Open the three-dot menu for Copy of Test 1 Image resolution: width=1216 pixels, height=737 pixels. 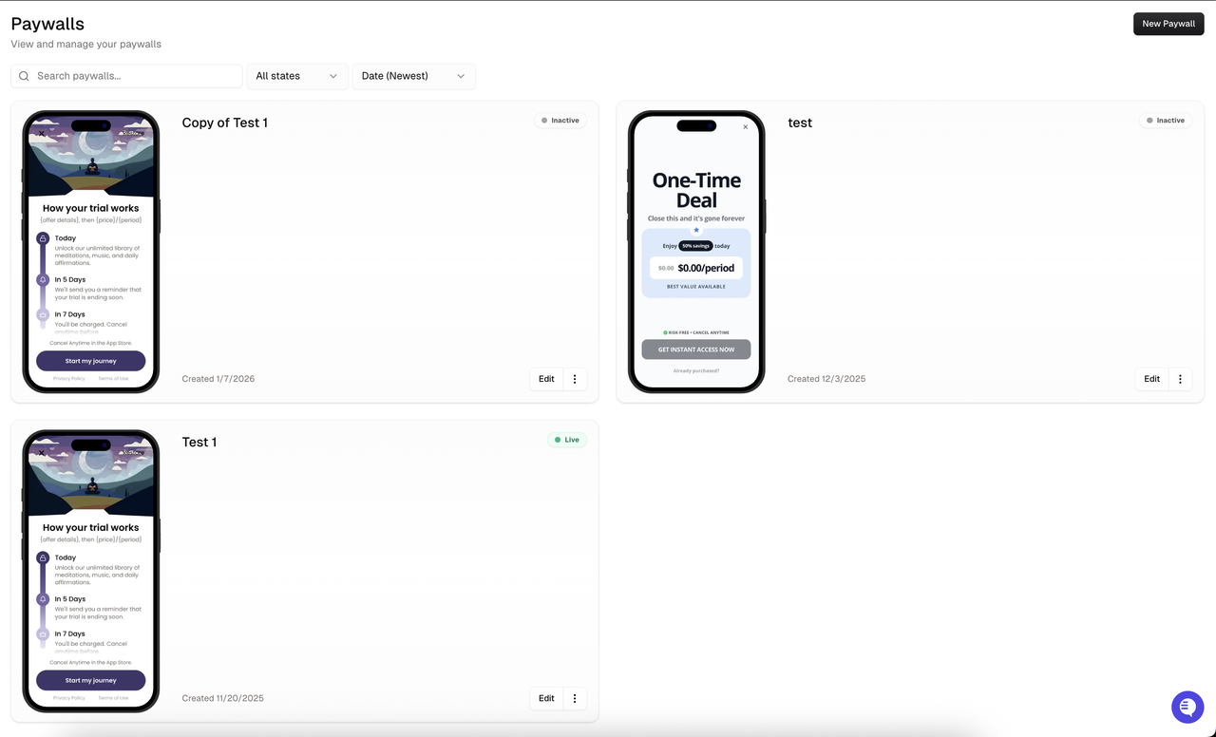(x=575, y=379)
